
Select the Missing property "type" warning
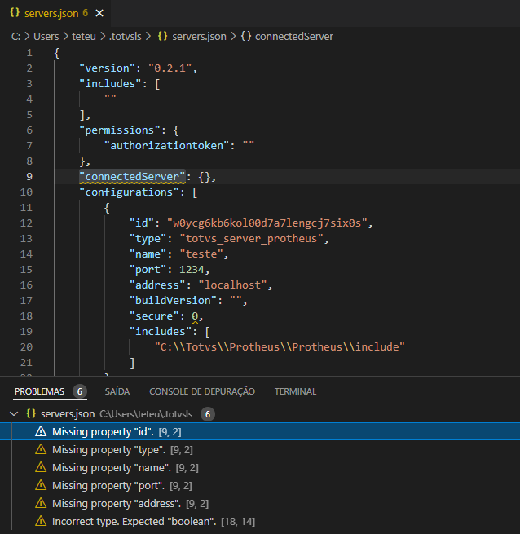coord(260,450)
